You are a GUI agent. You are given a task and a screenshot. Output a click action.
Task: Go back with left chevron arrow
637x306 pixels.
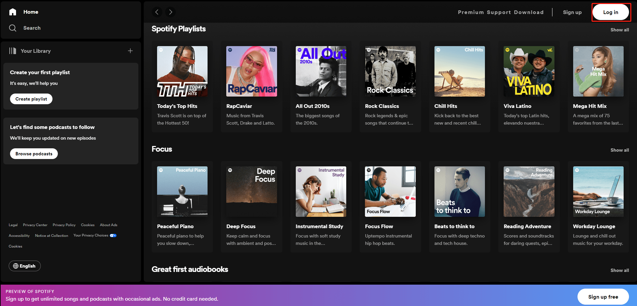point(157,12)
